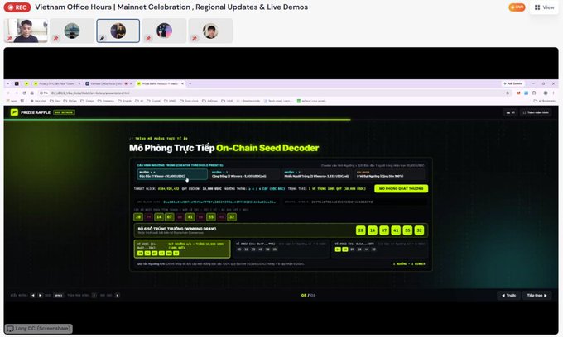Open the All Bookmarks folder
The image size is (563, 337).
pos(544,101)
